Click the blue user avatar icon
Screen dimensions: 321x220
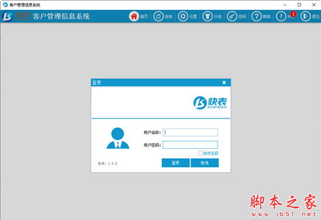118,138
